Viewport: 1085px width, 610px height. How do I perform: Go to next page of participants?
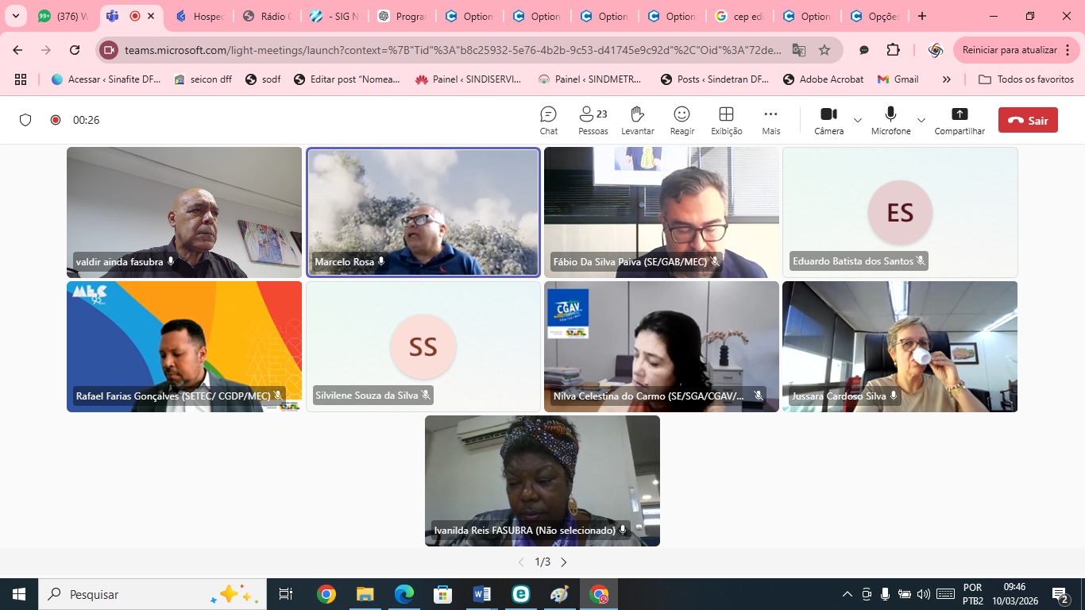[564, 562]
